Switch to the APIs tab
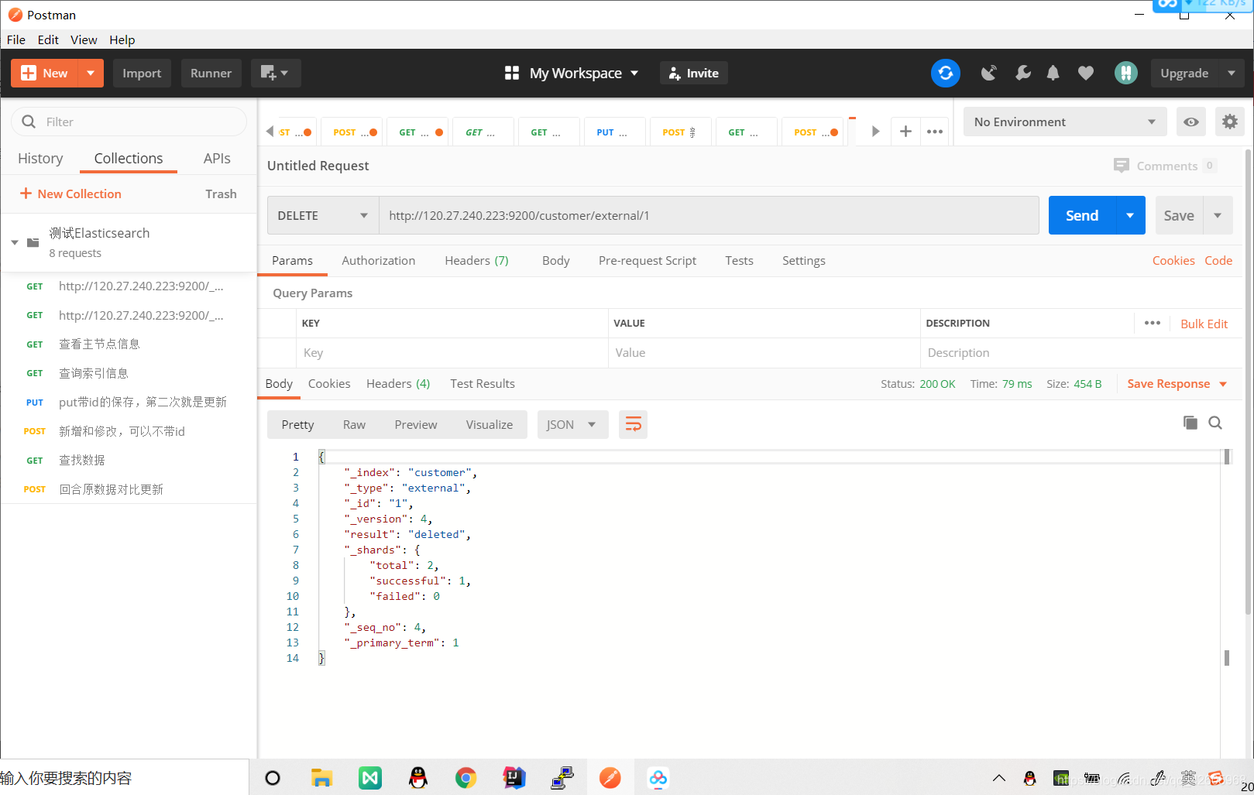The width and height of the screenshot is (1254, 795). point(217,158)
